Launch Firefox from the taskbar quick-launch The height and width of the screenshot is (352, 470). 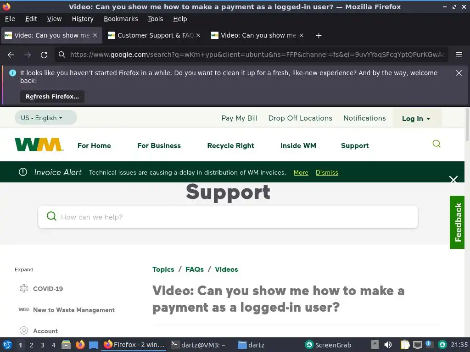point(80,345)
